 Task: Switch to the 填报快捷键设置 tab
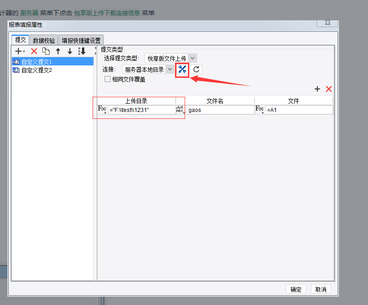pos(81,41)
